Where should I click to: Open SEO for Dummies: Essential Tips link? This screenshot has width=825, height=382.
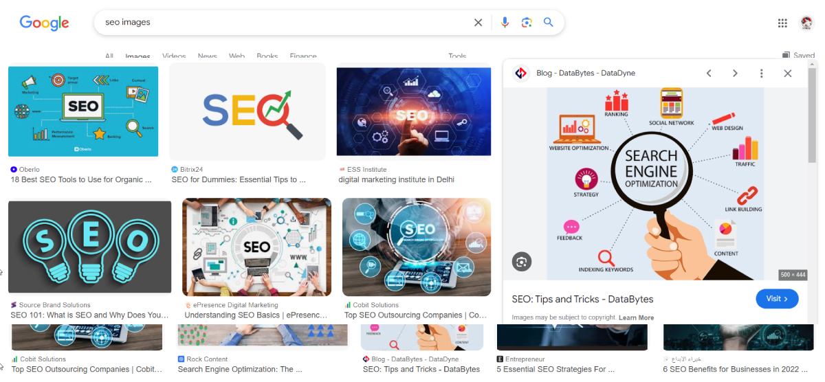tap(239, 180)
